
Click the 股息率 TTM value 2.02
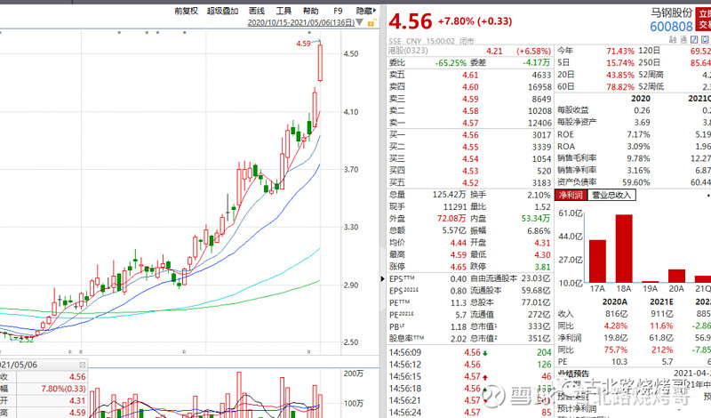coord(459,339)
